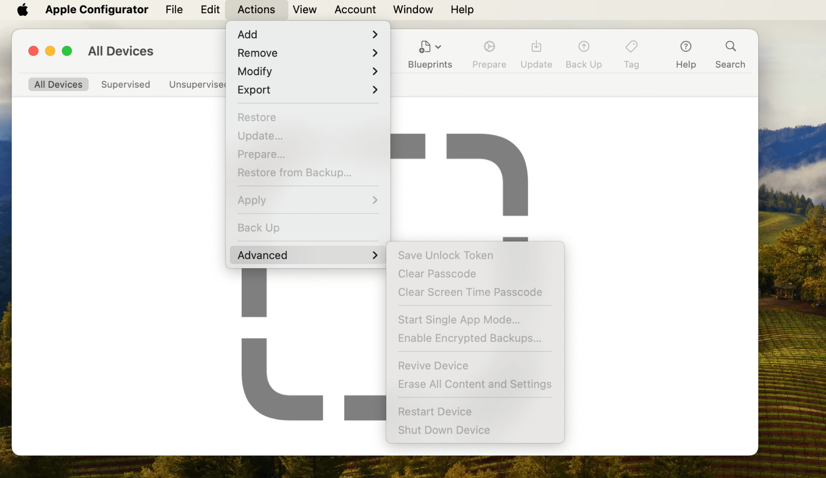The width and height of the screenshot is (826, 478).
Task: Open the Edit menu
Action: coord(210,10)
